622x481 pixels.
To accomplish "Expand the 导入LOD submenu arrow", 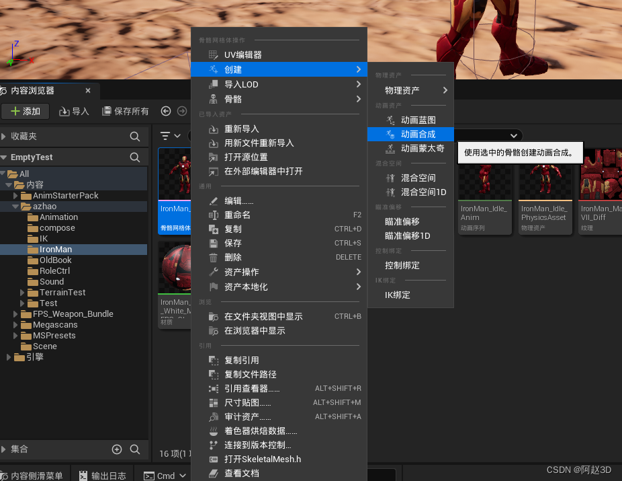I will coord(359,84).
